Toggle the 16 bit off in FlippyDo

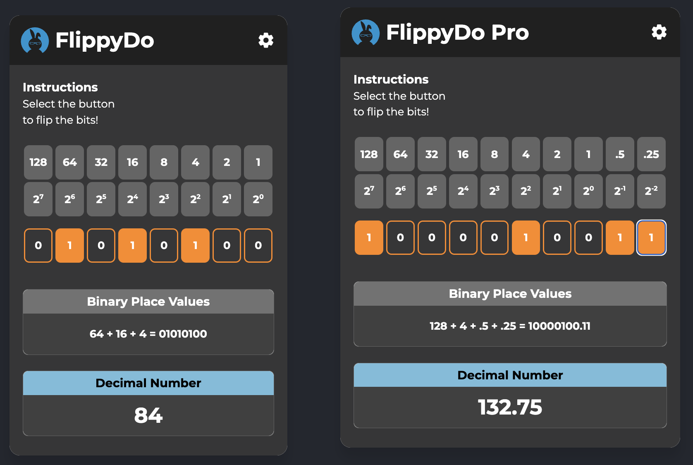coord(132,245)
